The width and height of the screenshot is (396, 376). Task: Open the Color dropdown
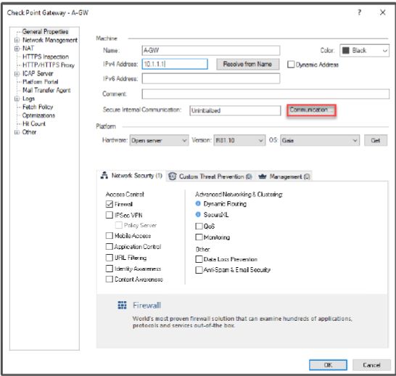click(x=364, y=50)
